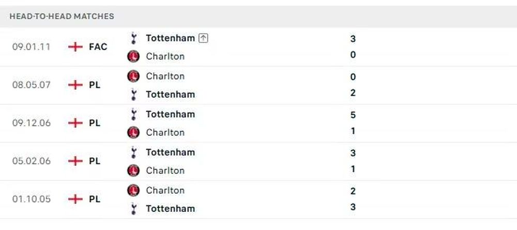Click the Head-to-Head Matches header

[62, 16]
